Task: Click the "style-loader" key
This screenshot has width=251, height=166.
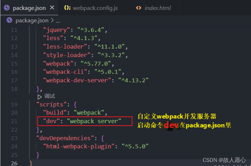Action: 67,55
